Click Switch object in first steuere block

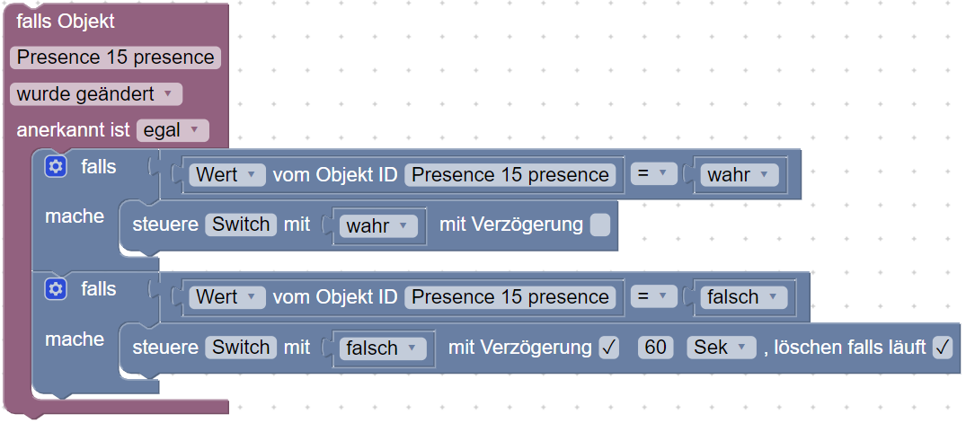pos(241,225)
